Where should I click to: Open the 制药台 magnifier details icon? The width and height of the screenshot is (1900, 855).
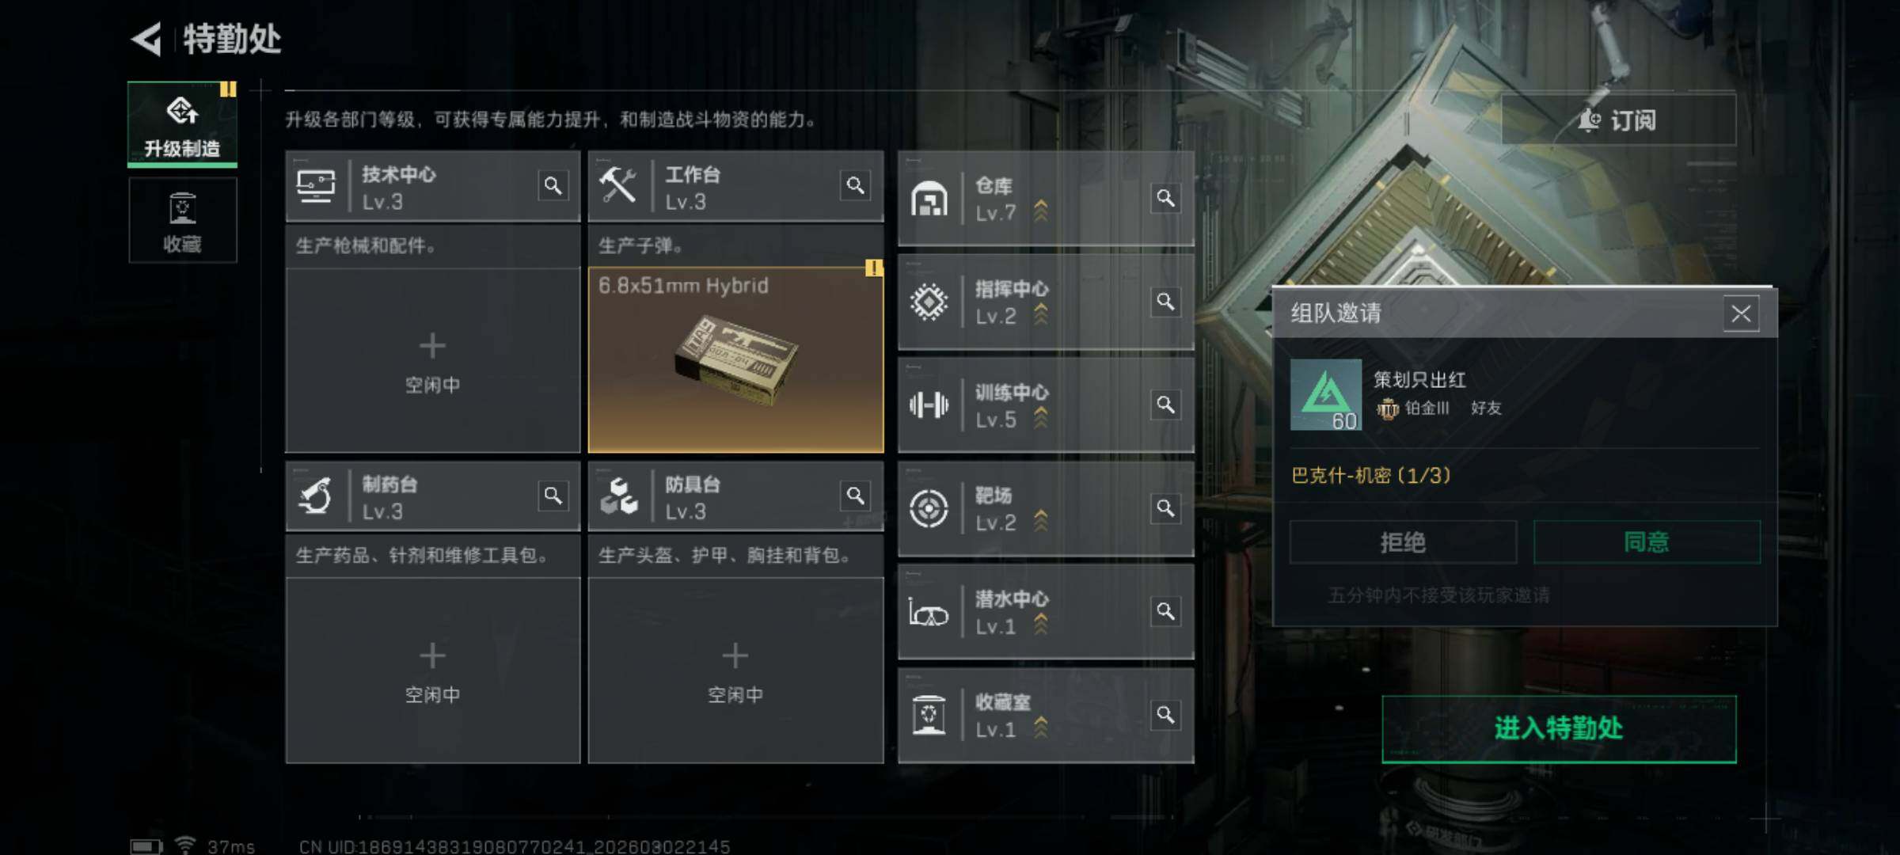pyautogui.click(x=553, y=496)
